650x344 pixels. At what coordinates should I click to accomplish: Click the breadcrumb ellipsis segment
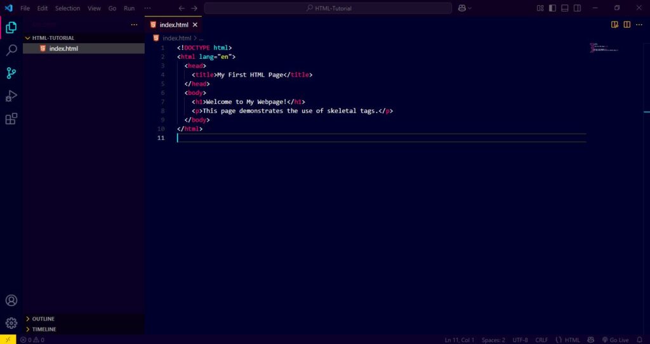click(x=201, y=38)
